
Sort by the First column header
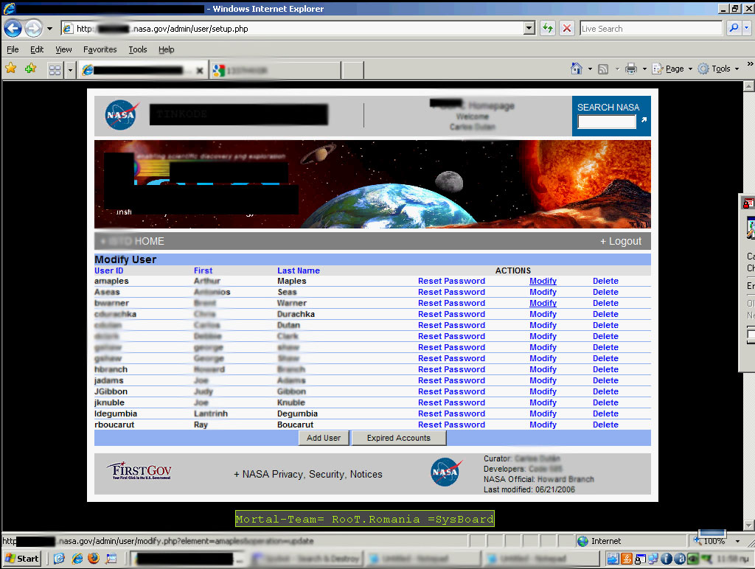tap(203, 270)
